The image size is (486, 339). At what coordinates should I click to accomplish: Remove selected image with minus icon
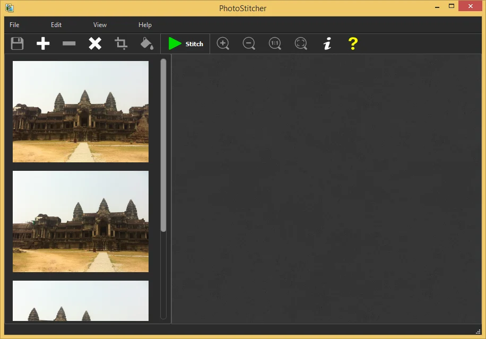pyautogui.click(x=69, y=44)
